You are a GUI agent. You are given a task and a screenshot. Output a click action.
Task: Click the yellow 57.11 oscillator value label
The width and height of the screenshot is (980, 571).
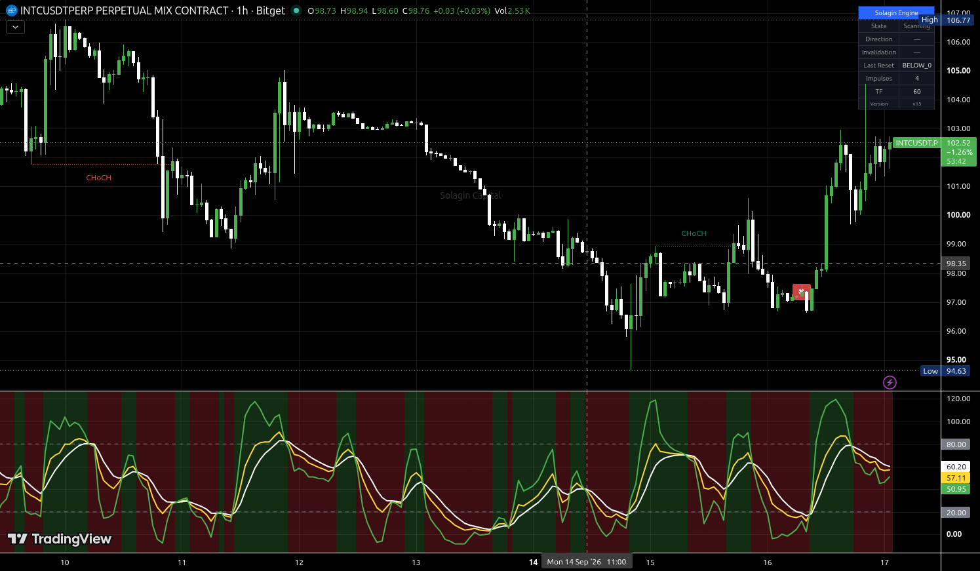(x=956, y=478)
